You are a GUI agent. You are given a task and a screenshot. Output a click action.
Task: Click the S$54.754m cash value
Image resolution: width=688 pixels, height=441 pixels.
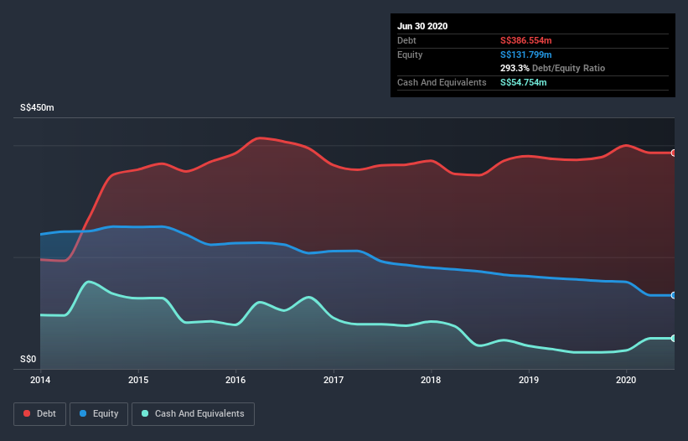524,82
